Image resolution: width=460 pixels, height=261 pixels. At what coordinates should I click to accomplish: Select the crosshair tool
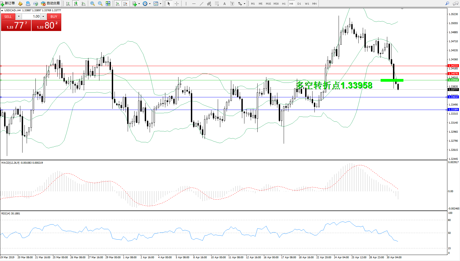(177, 4)
